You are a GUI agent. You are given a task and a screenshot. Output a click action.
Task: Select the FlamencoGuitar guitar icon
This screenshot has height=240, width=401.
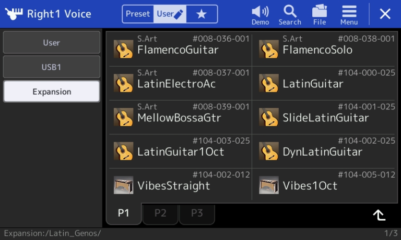point(123,49)
